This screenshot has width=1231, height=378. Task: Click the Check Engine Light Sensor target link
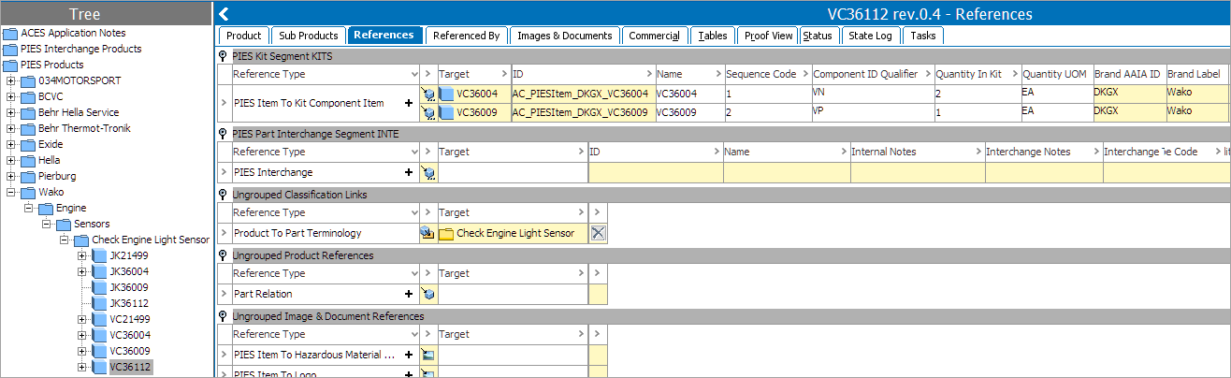click(x=514, y=233)
